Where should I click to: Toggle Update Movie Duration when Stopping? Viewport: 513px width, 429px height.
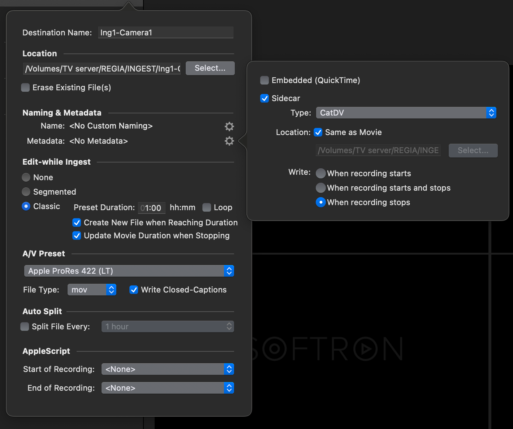coord(77,235)
